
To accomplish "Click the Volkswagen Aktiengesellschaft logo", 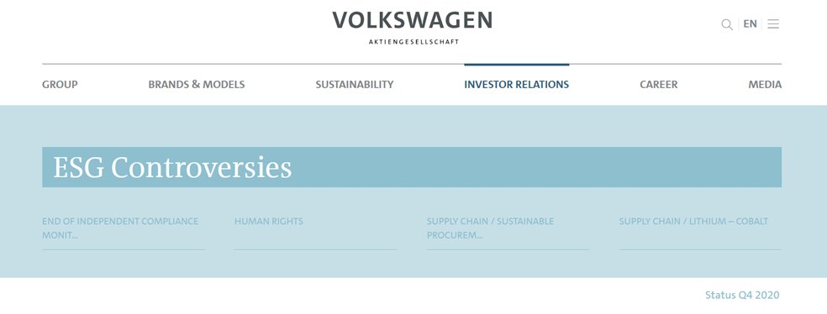I will (x=413, y=28).
